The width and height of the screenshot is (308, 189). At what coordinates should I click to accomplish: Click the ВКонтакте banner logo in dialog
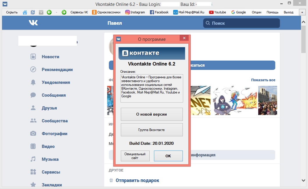point(152,53)
